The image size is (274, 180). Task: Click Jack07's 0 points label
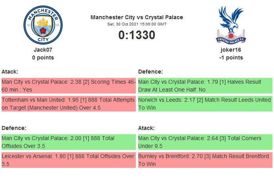pos(43,58)
